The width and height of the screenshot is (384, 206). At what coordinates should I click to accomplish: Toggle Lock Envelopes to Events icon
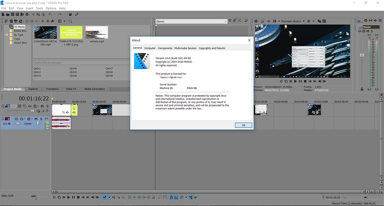190,197
